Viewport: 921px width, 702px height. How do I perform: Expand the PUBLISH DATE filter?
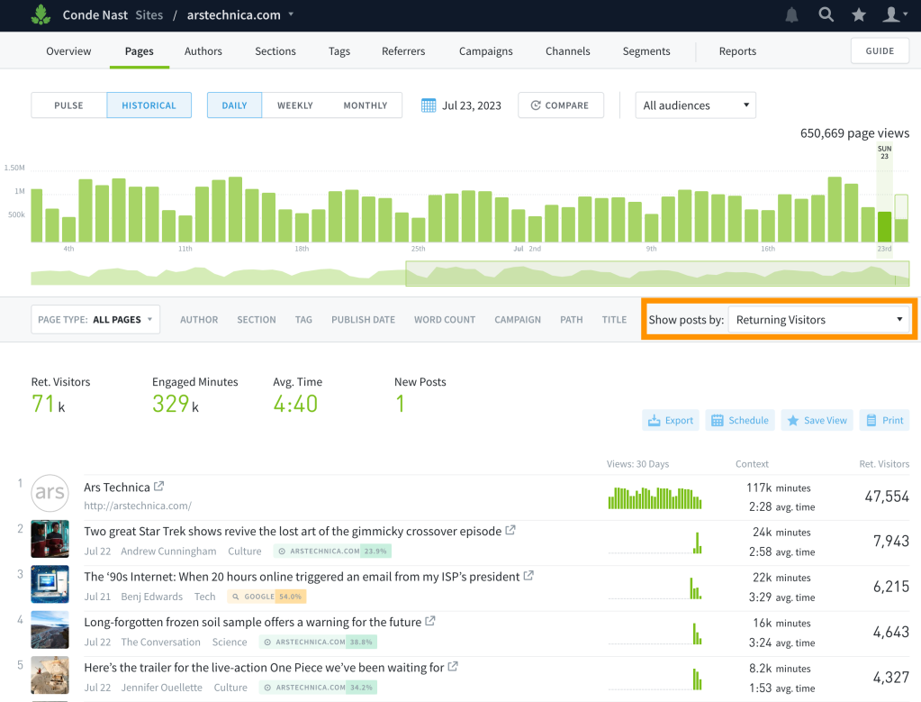click(363, 319)
